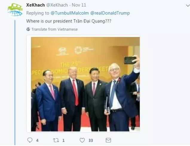Viewport: 190px width, 146px height.
Task: Open the @realDonaldTrump mention link
Action: click(x=110, y=13)
